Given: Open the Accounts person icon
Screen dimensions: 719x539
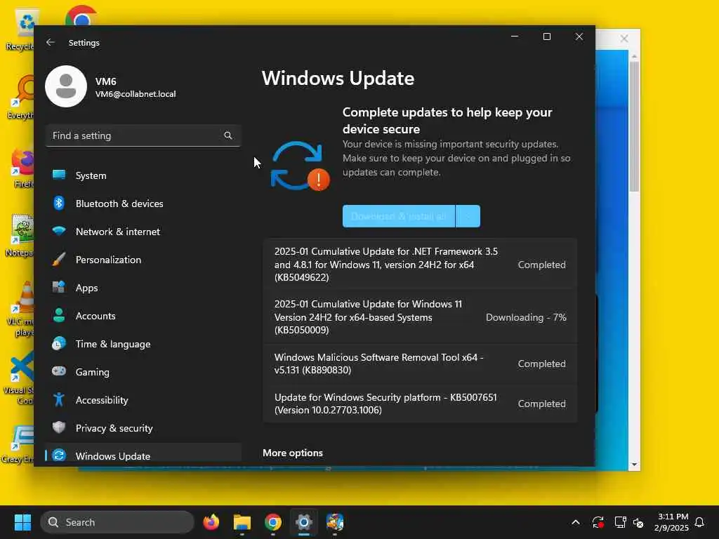Looking at the screenshot, I should [59, 315].
